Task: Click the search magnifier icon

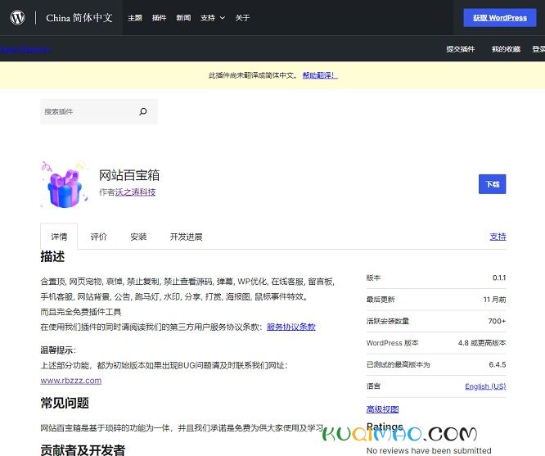Action: pos(143,111)
